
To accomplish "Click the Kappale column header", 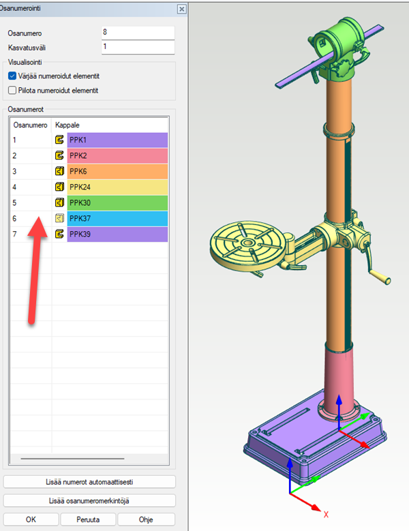I will 67,125.
